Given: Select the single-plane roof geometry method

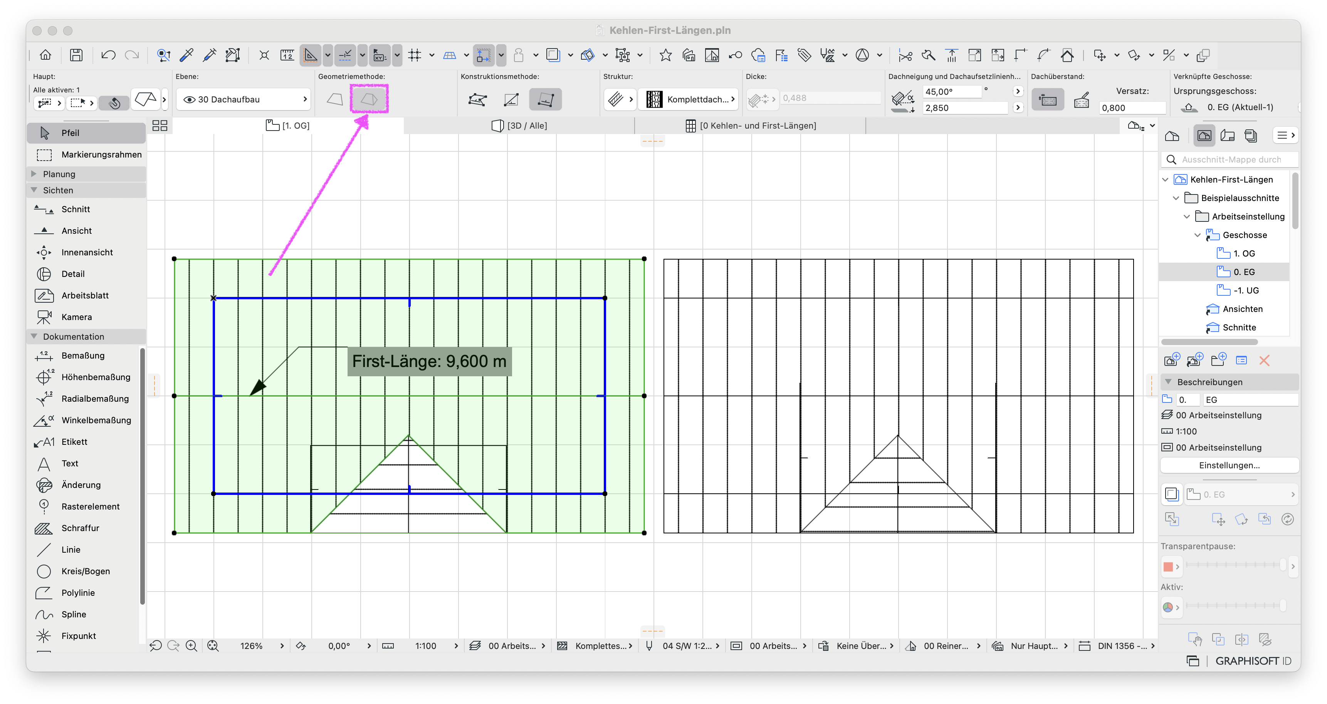Looking at the screenshot, I should [x=335, y=99].
